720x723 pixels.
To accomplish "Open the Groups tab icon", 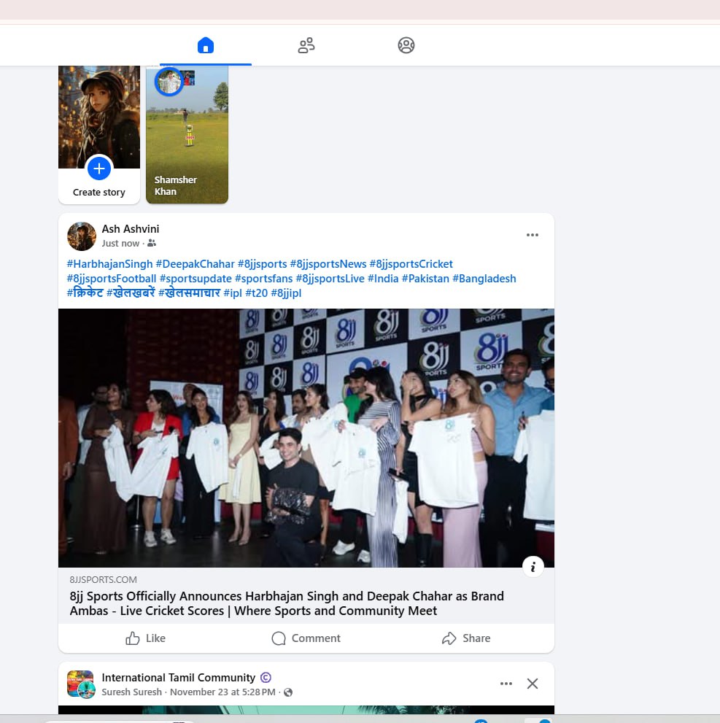I will 406,45.
